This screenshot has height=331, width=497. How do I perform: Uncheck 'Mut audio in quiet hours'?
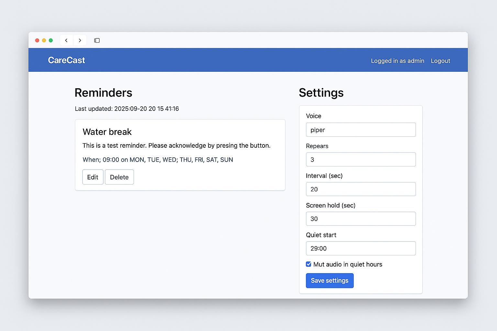tap(308, 264)
